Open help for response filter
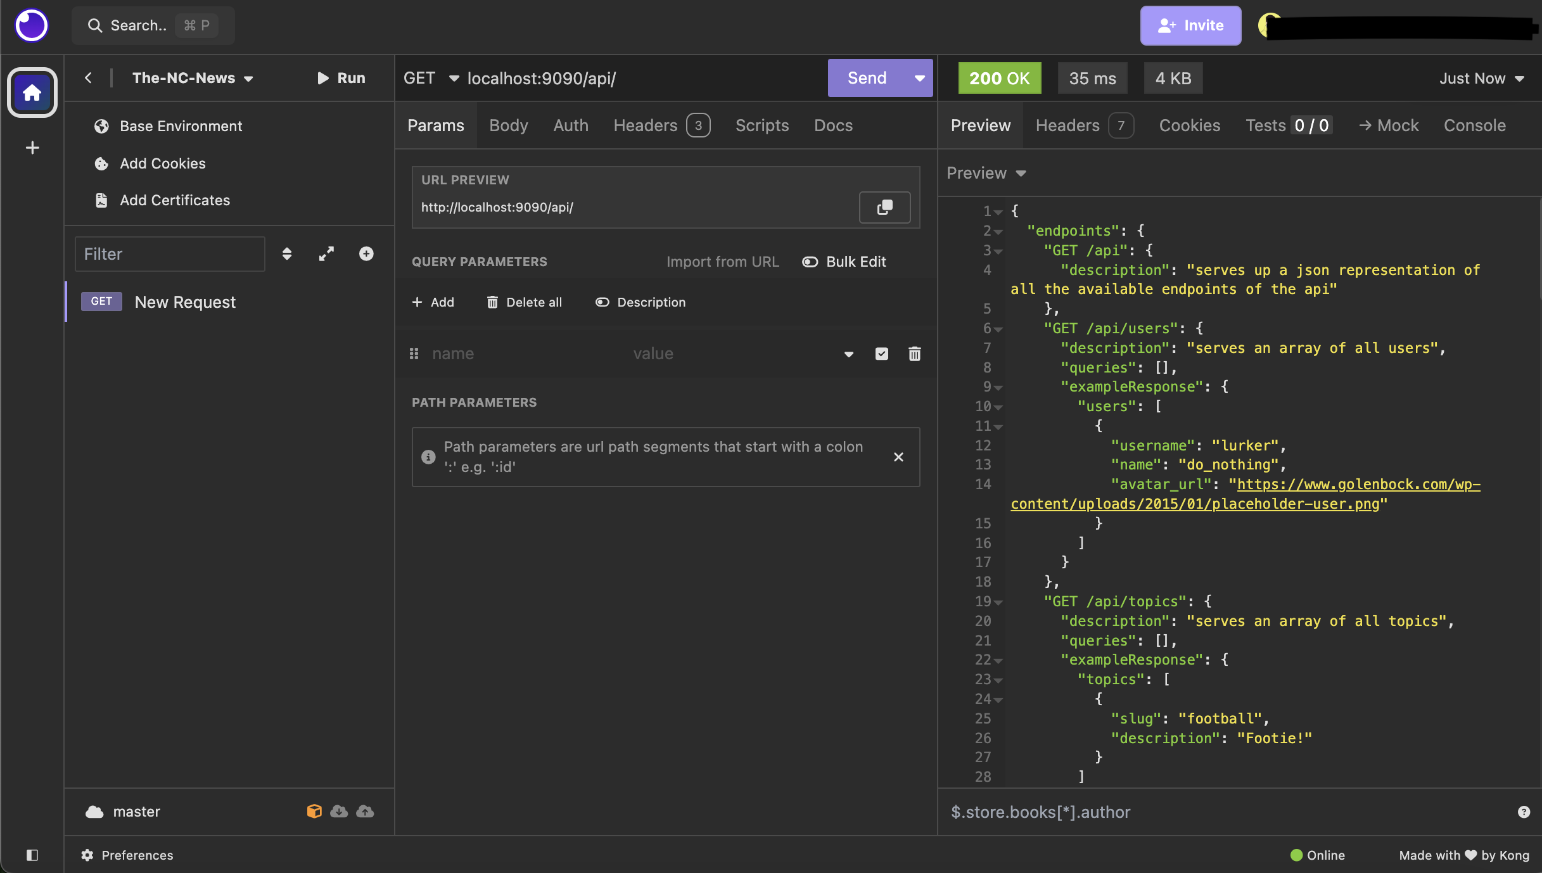Screen dimensions: 1542x873 tap(1524, 812)
